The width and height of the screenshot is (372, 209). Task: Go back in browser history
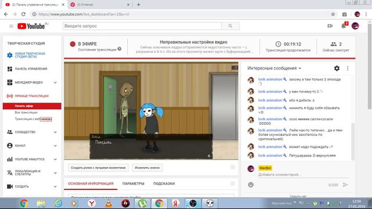(6, 14)
